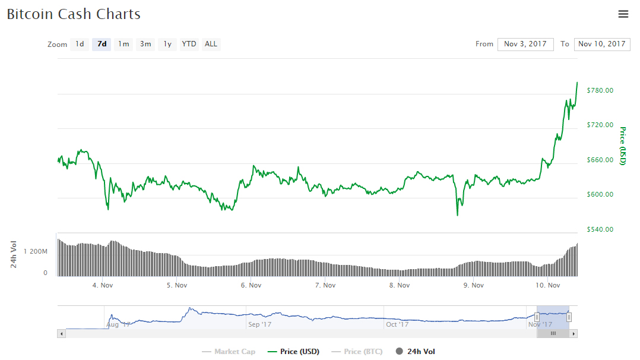
Task: Click the 7. Nov date label
Action: 325,285
